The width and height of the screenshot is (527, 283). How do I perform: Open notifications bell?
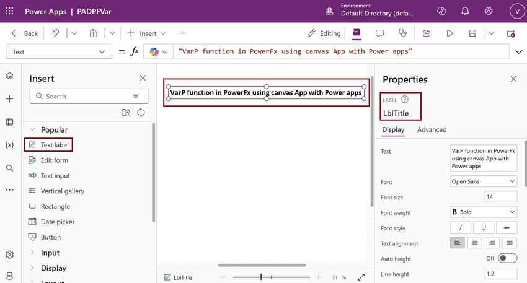point(465,11)
